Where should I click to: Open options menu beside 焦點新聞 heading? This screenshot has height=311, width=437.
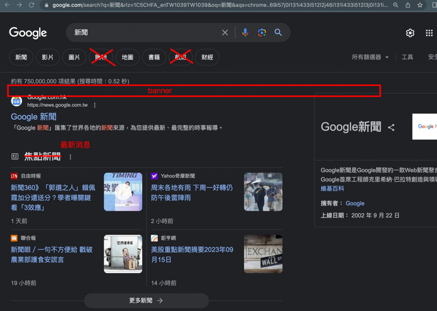[x=70, y=157]
